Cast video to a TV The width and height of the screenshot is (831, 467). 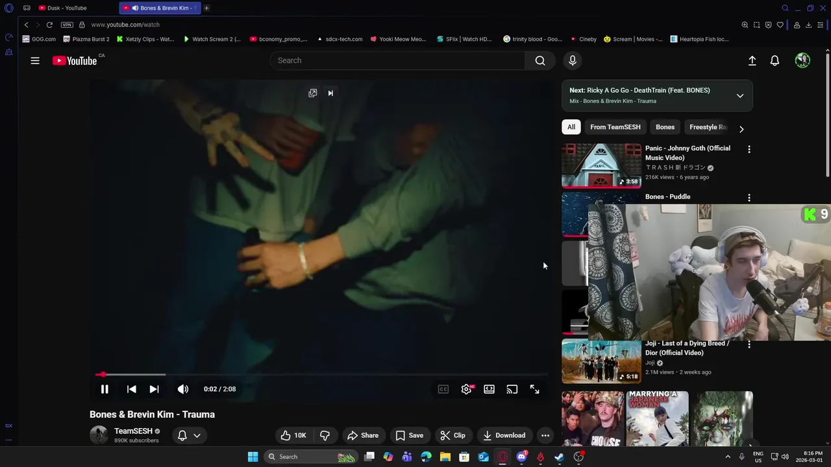(512, 389)
